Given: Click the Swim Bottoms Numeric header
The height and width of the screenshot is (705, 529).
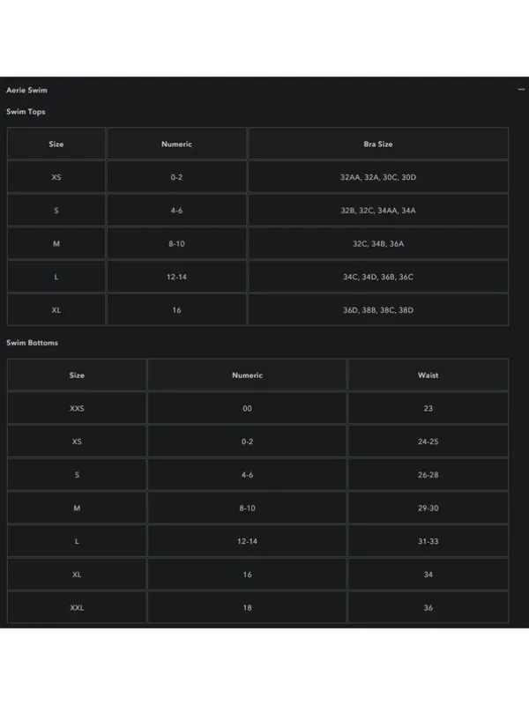Looking at the screenshot, I should pyautogui.click(x=248, y=375).
